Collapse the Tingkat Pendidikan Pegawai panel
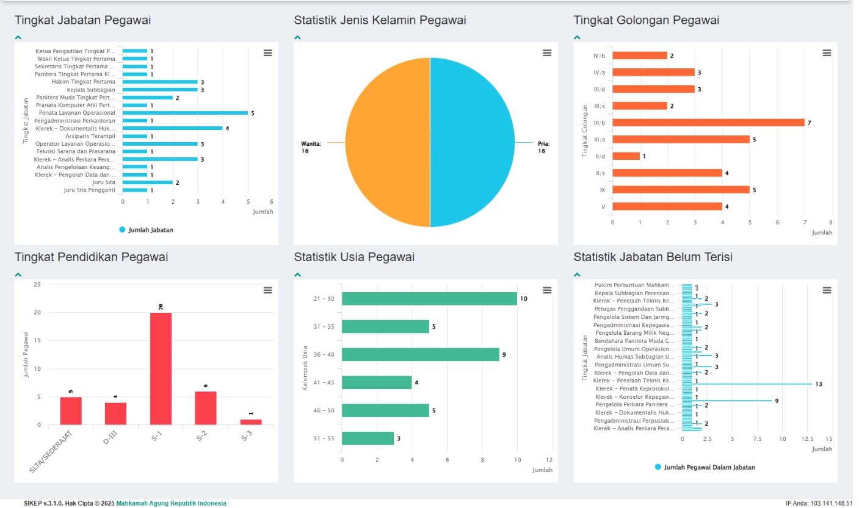The width and height of the screenshot is (859, 508). click(18, 274)
